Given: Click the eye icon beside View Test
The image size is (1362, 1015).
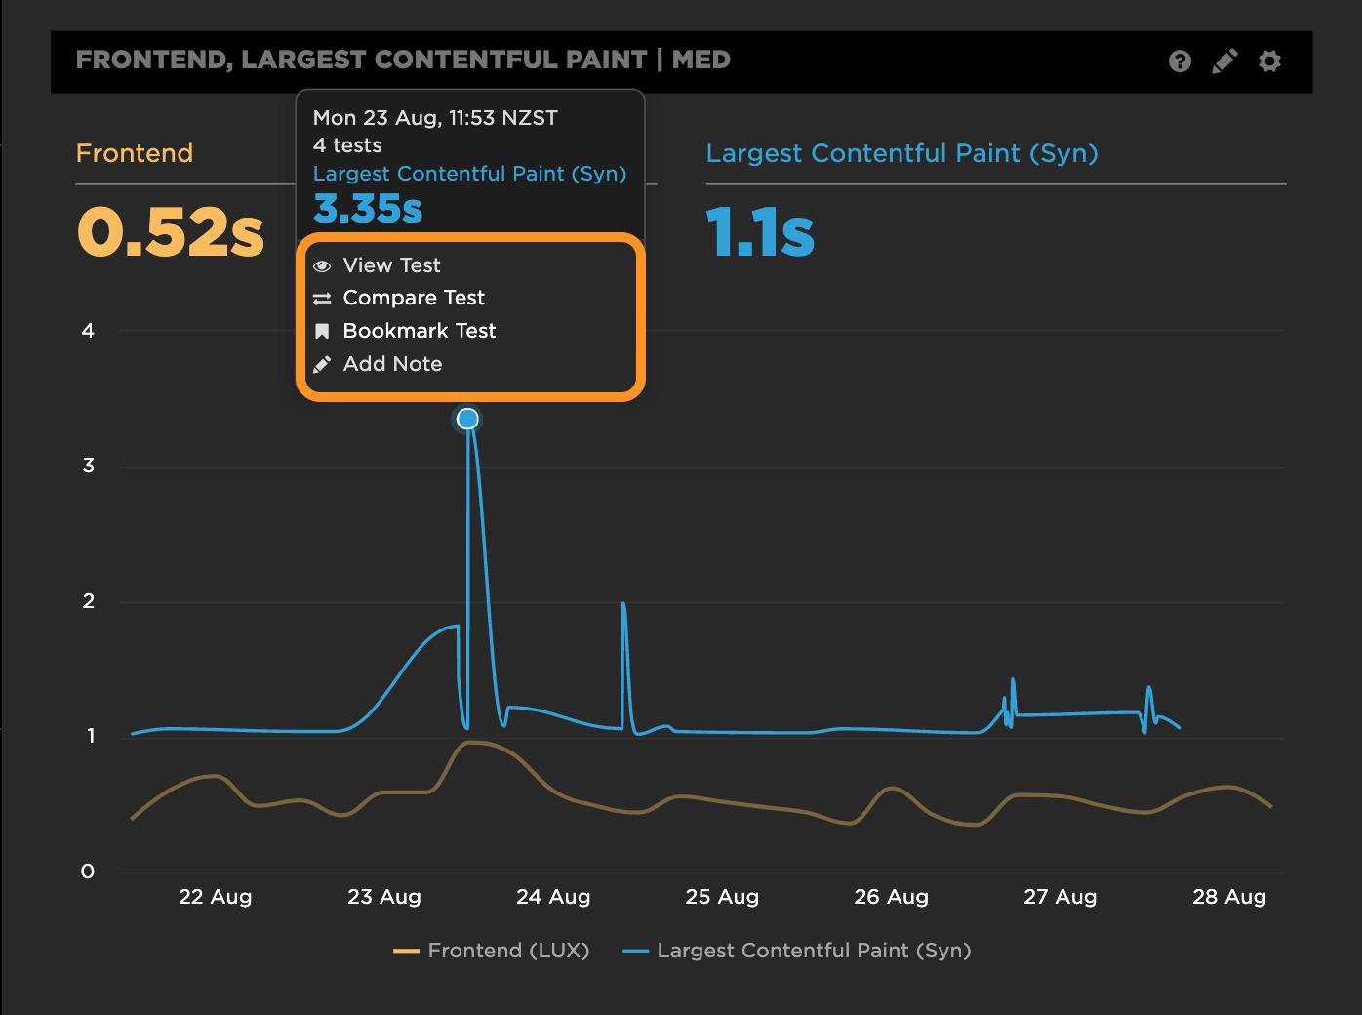Looking at the screenshot, I should [x=322, y=265].
